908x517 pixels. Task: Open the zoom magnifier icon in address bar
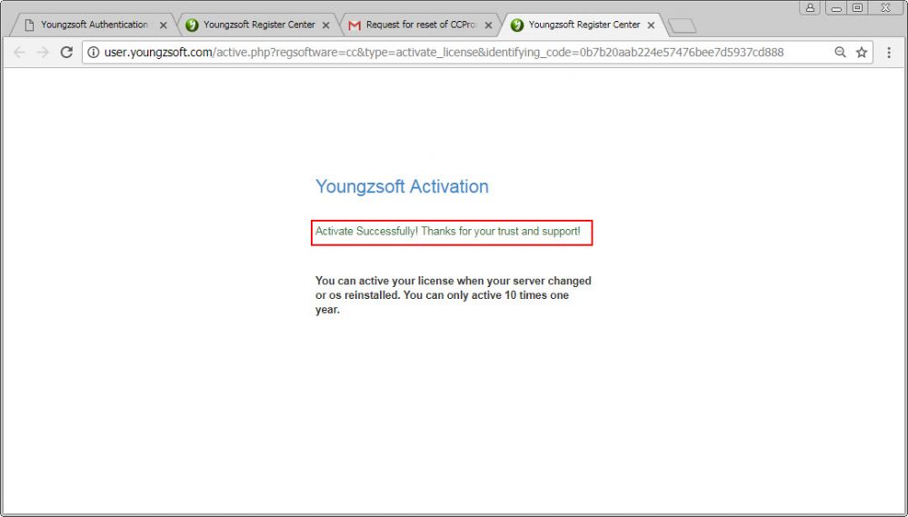(x=840, y=53)
